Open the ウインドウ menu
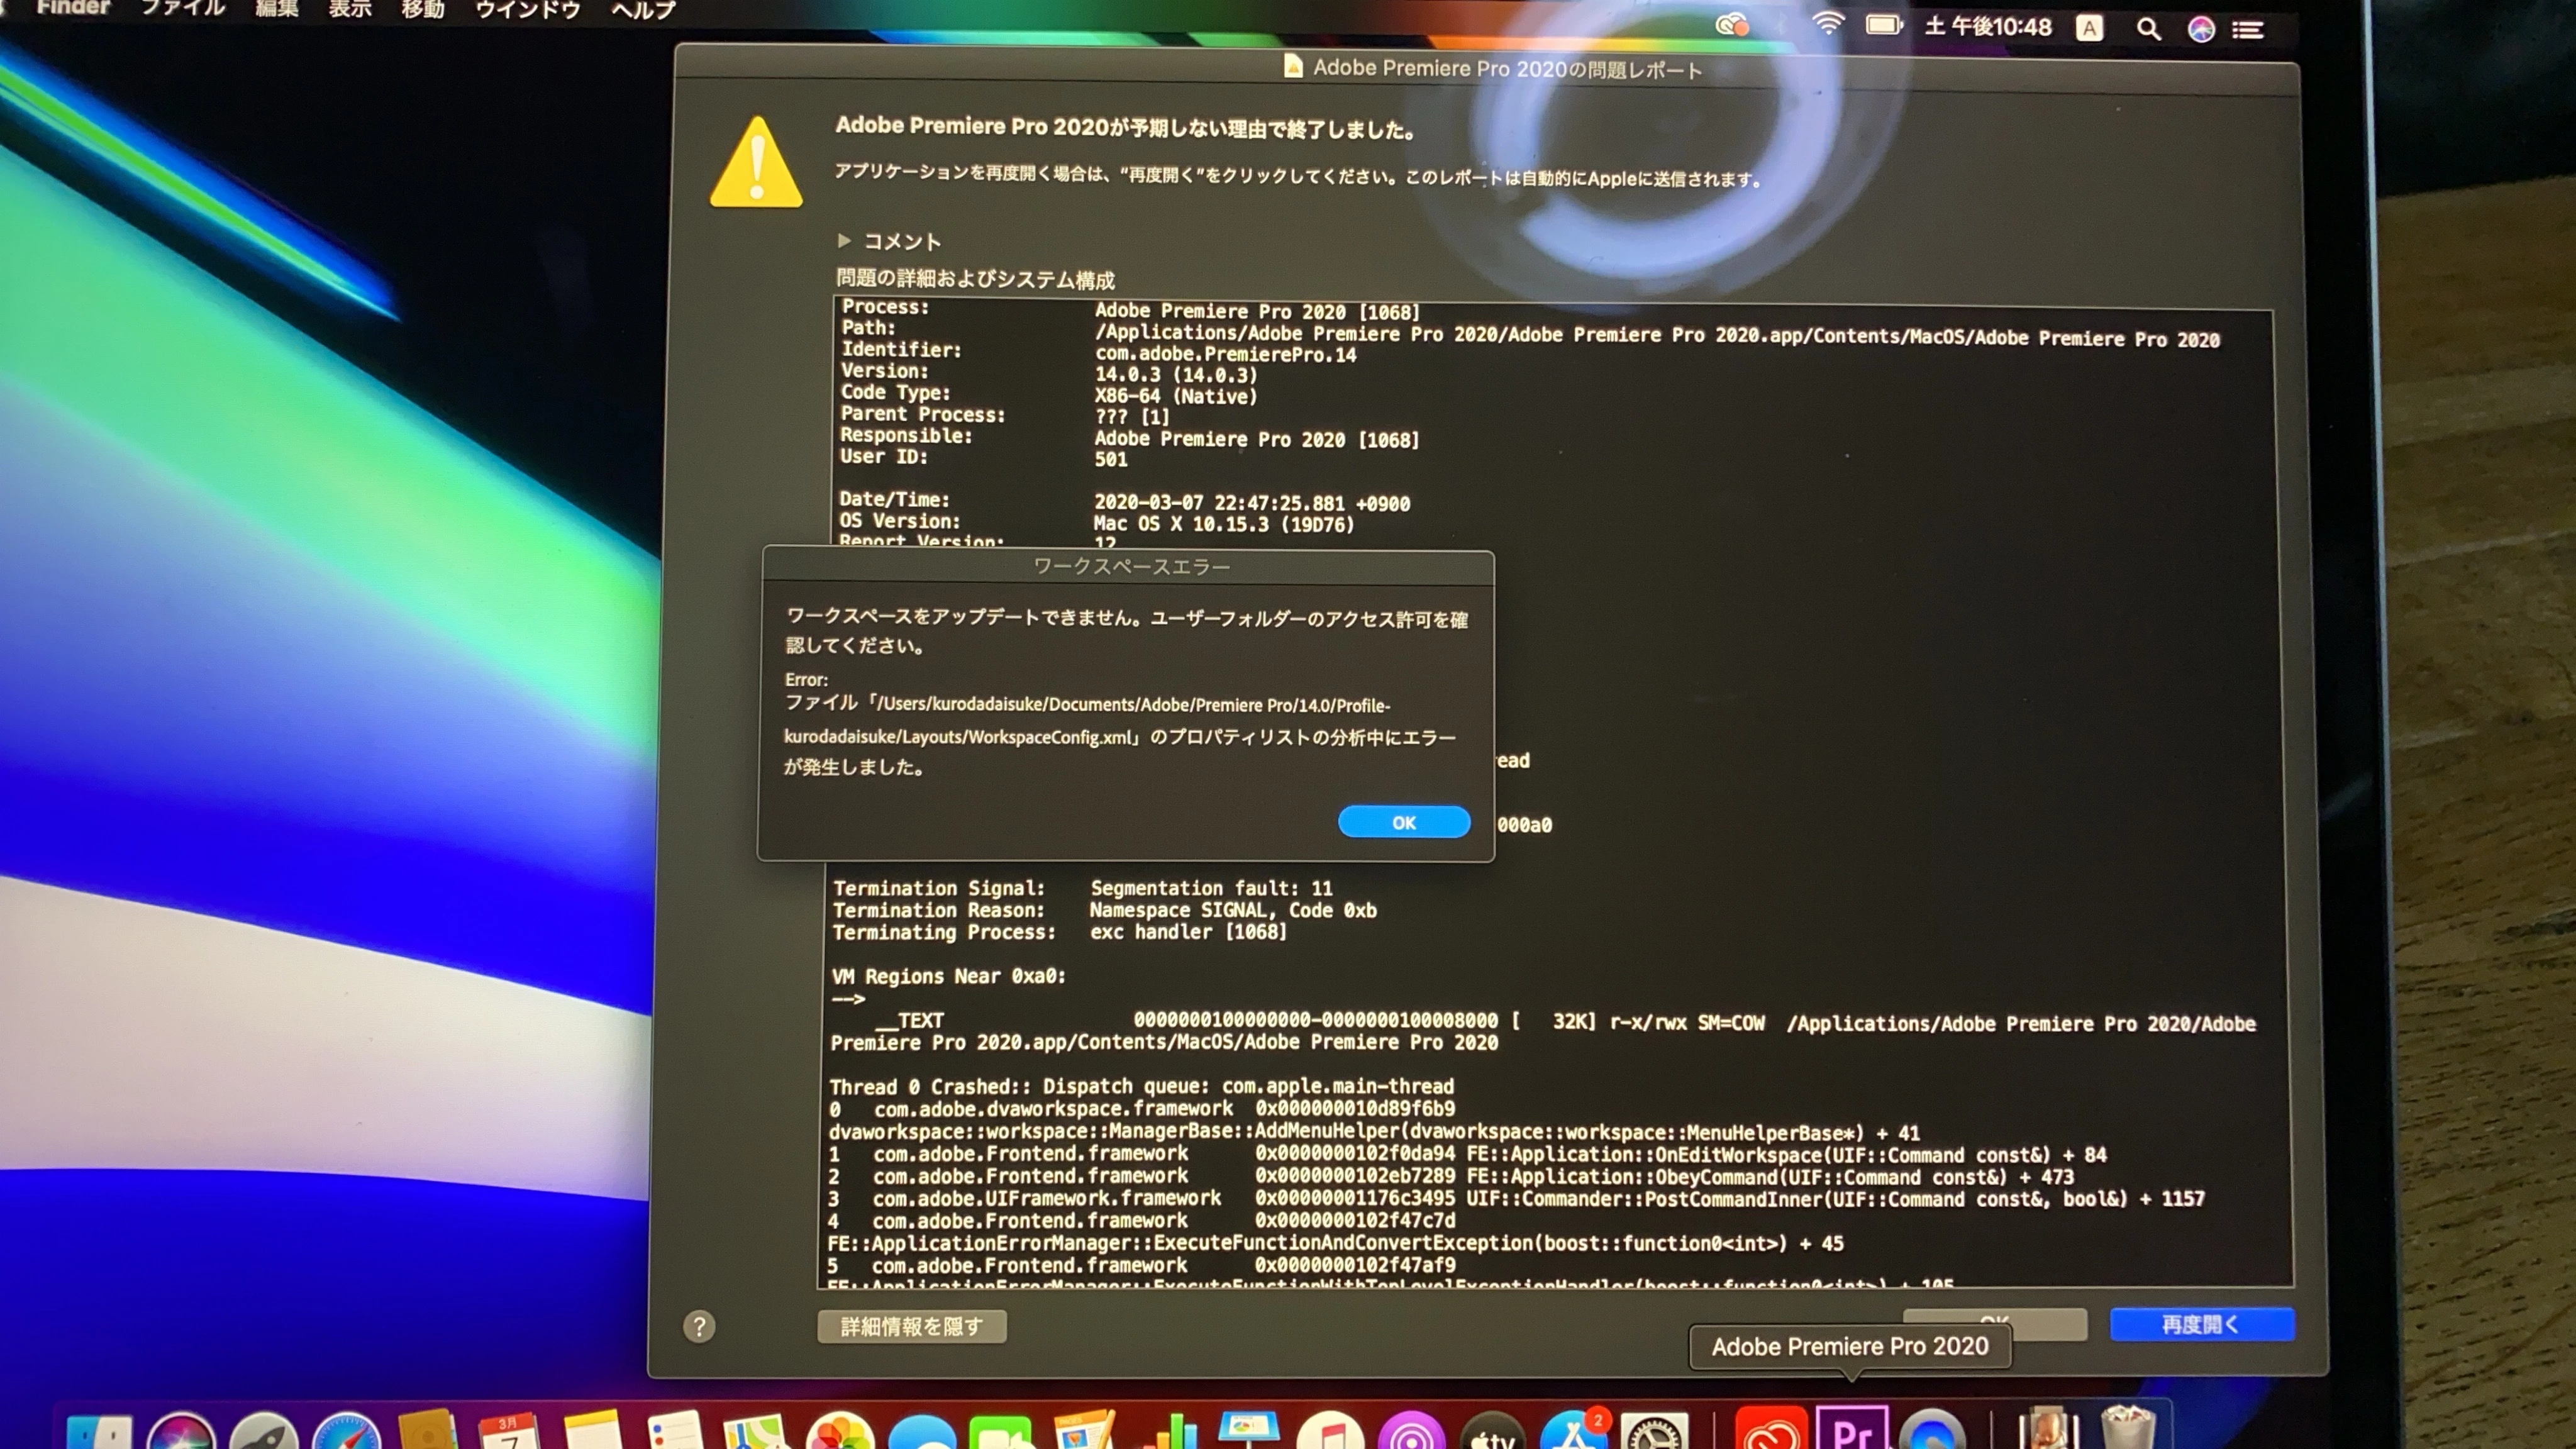 pos(527,9)
